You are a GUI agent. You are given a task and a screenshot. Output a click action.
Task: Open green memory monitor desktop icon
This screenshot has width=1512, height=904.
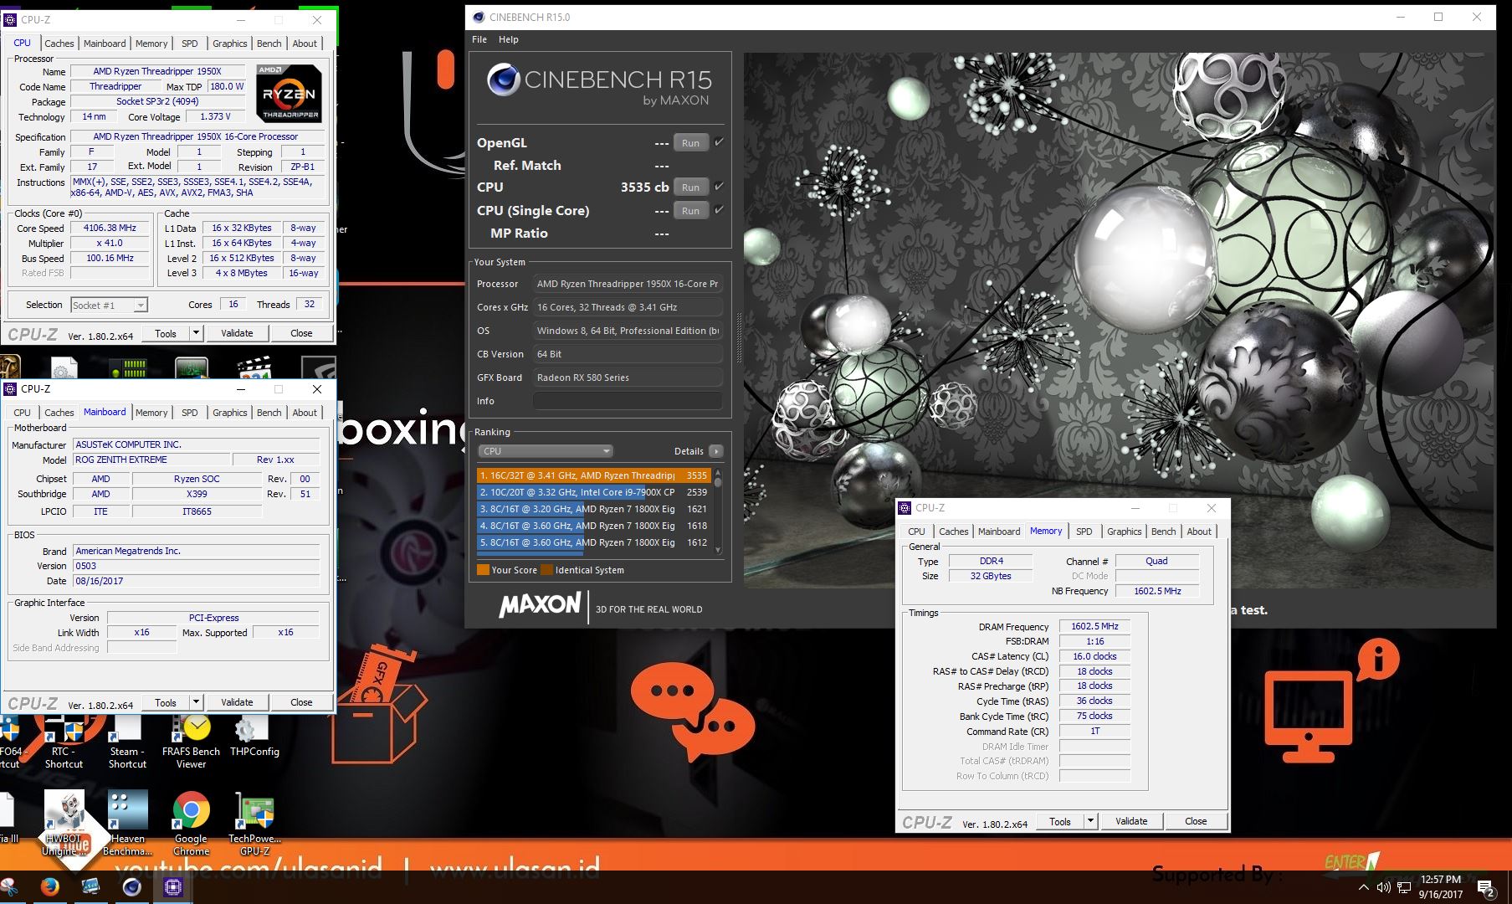[x=128, y=367]
